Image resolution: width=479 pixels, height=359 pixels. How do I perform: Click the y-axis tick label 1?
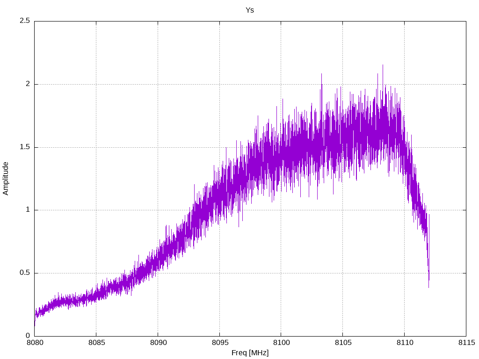click(x=28, y=210)
